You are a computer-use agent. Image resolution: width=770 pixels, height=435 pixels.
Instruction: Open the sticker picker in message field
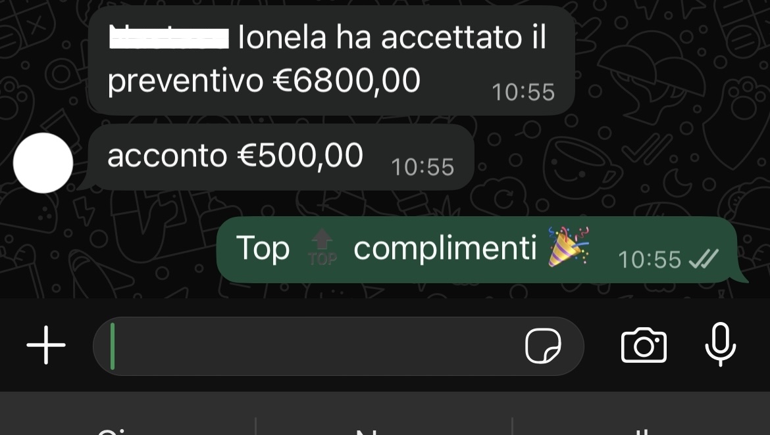(543, 346)
